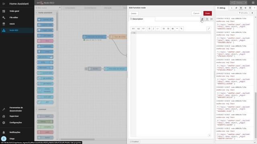
Task: Go to Visão geral in sidebar
Action: coord(17,11)
